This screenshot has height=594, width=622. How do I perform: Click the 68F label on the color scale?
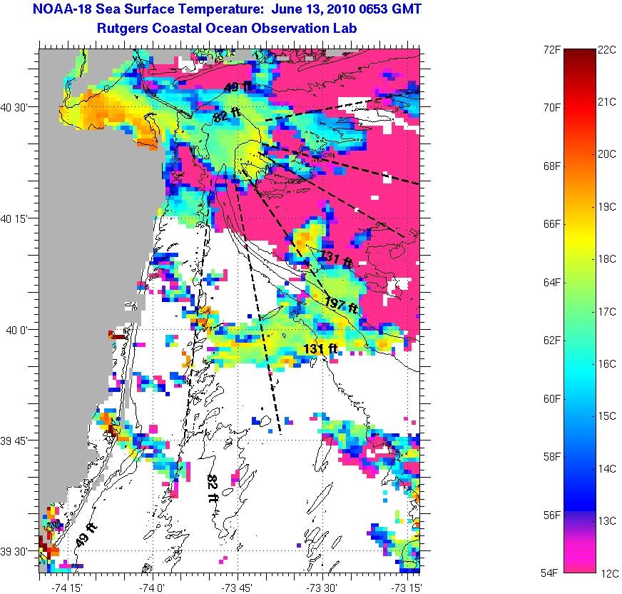tap(552, 166)
